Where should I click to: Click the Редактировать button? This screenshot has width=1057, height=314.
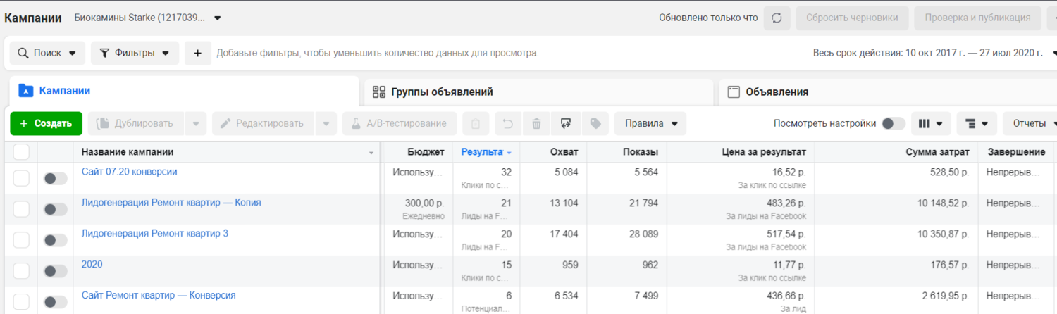click(x=263, y=124)
